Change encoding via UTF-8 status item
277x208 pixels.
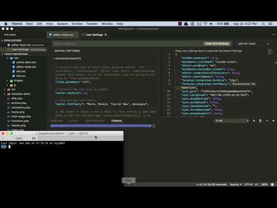click(x=248, y=184)
